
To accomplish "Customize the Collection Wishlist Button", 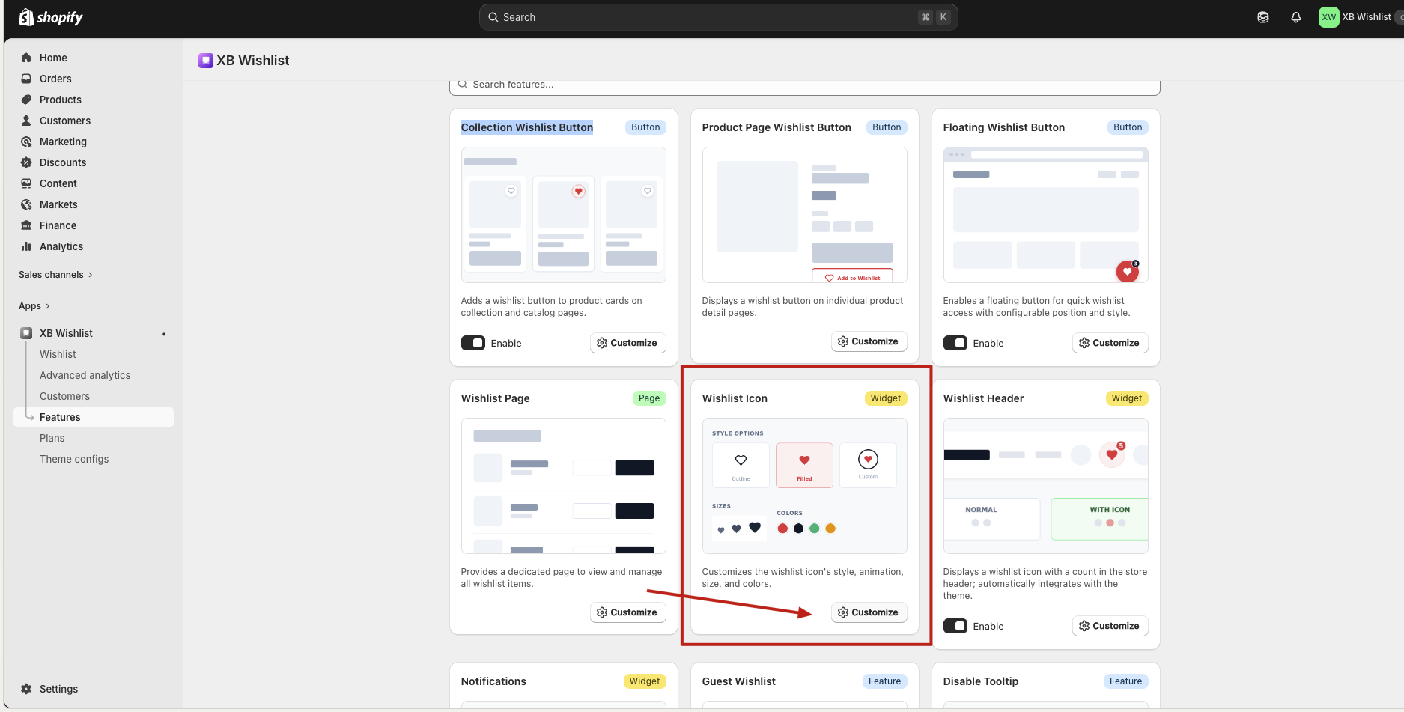I will click(627, 343).
